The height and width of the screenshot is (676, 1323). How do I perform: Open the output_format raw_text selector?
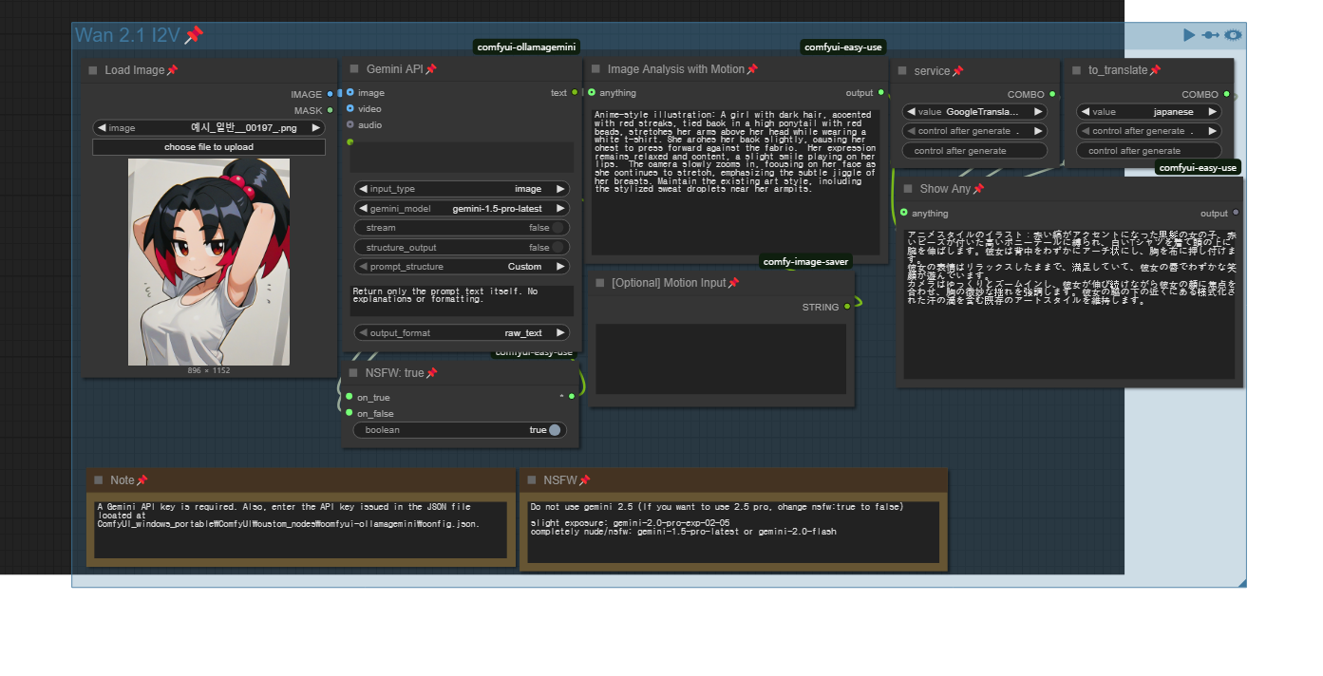[x=462, y=333]
